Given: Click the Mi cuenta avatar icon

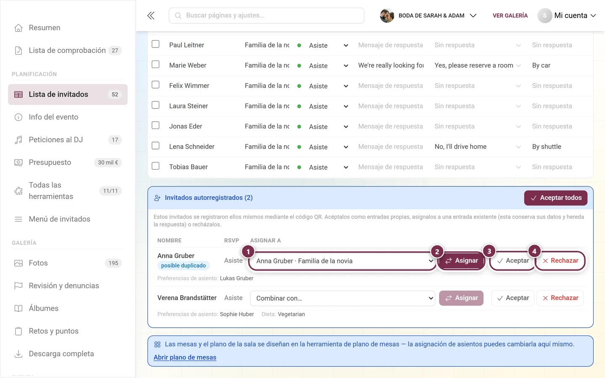Looking at the screenshot, I should coord(545,16).
